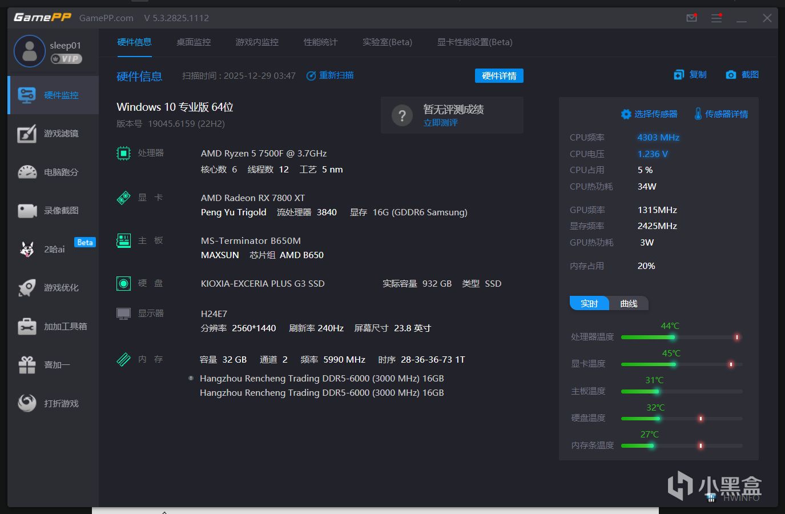
Task: Click the 复制 button label
Action: [698, 75]
